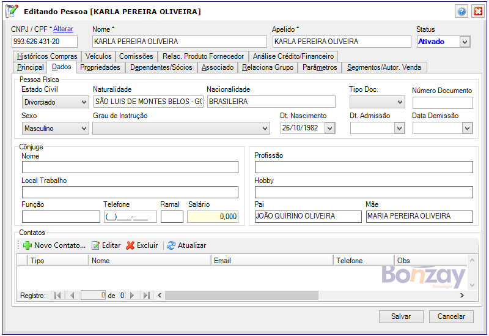
Task: Click the Salvar button
Action: point(400,316)
